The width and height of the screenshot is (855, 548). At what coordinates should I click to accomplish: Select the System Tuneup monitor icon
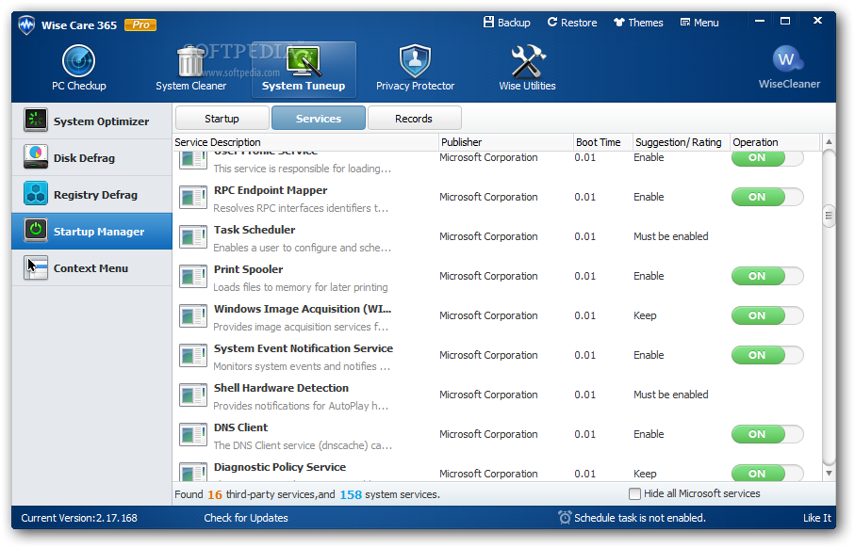(304, 61)
